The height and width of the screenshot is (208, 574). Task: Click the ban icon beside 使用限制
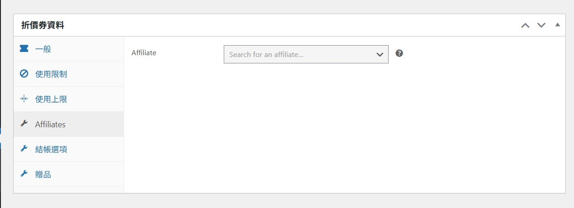[x=24, y=74]
